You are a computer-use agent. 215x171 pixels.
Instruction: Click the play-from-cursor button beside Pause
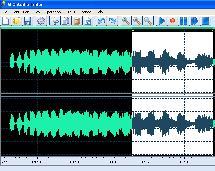tap(194, 21)
